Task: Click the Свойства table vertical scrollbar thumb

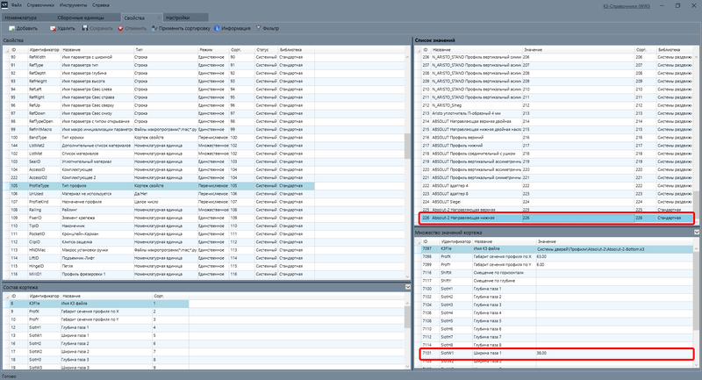Action: tap(407, 146)
